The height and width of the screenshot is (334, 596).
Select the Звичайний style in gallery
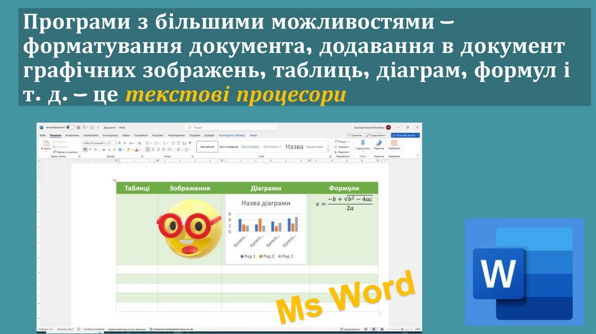pyautogui.click(x=207, y=147)
